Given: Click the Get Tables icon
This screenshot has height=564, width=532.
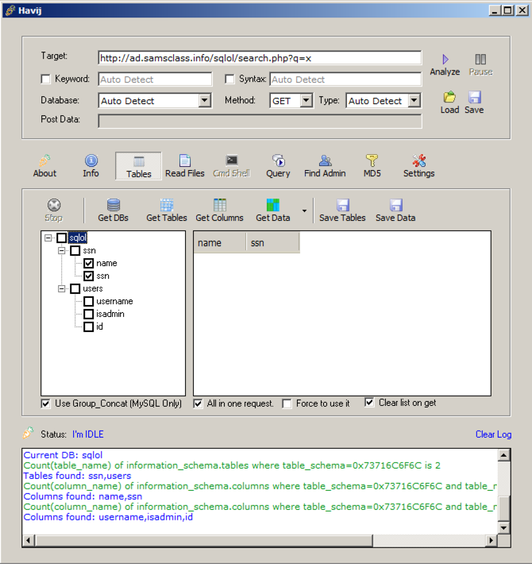Looking at the screenshot, I should coord(167,205).
